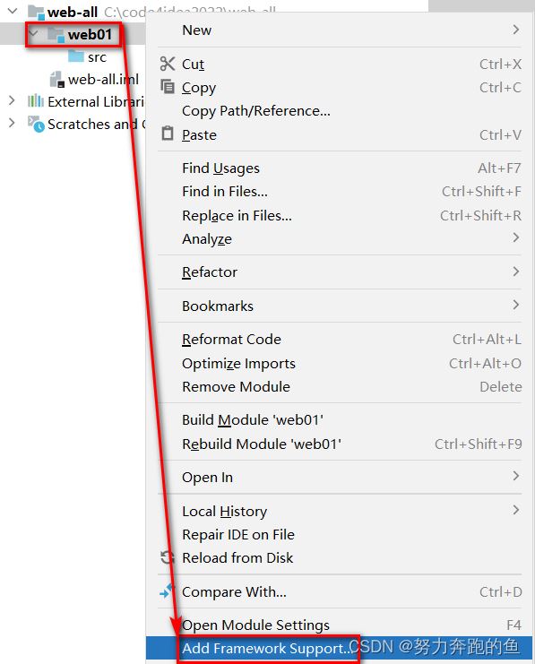Viewport: 535px width, 664px height.
Task: Open the Refactor submenu
Action: [340, 272]
